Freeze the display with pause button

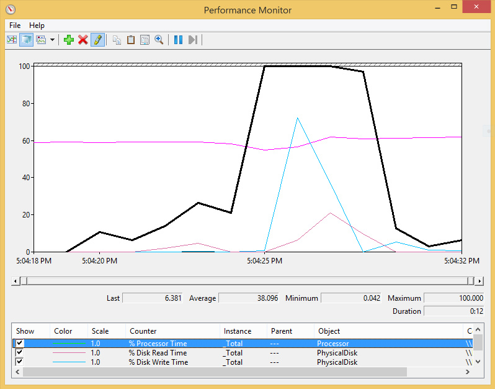pyautogui.click(x=178, y=40)
